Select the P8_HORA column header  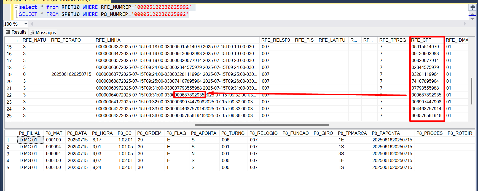pos(103,133)
